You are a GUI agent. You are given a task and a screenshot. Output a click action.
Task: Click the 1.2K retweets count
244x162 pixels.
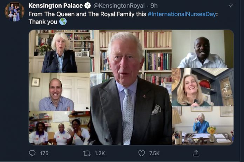click(100, 153)
